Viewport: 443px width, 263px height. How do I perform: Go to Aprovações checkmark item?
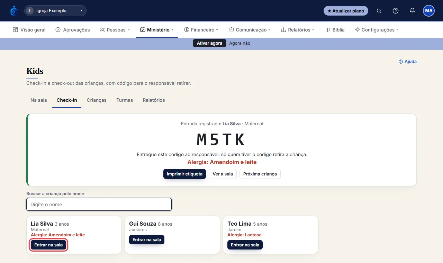click(73, 30)
